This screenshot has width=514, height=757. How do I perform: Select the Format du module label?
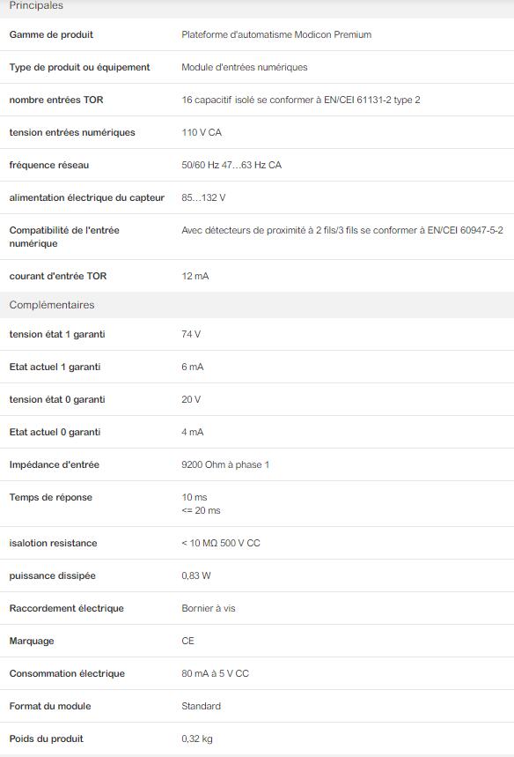(x=50, y=706)
